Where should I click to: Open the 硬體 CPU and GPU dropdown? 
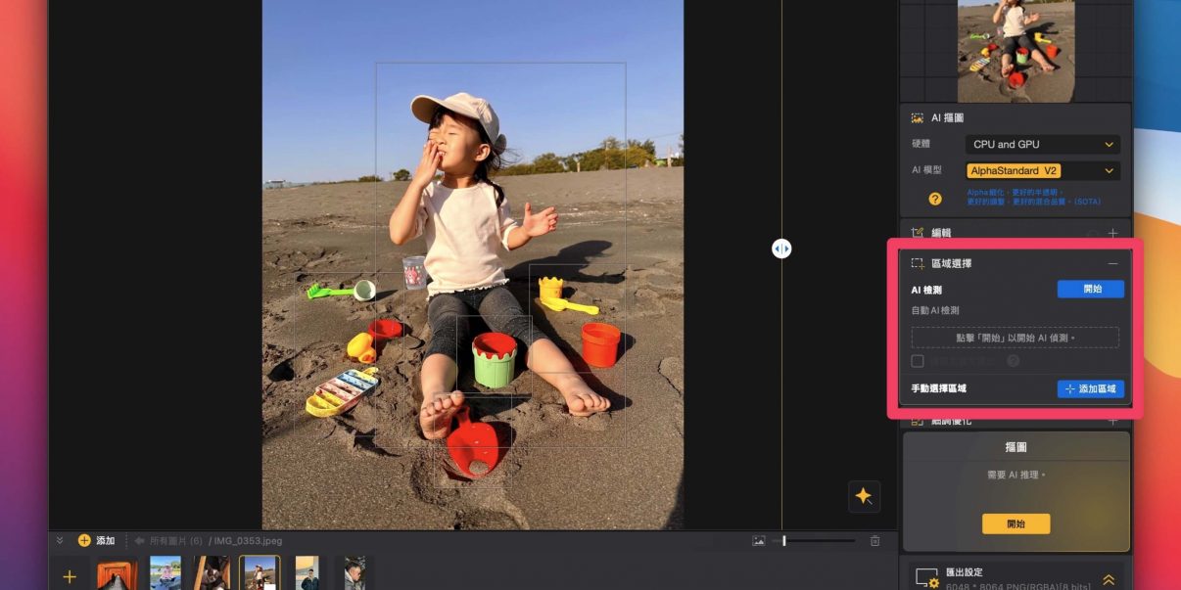tap(1042, 145)
